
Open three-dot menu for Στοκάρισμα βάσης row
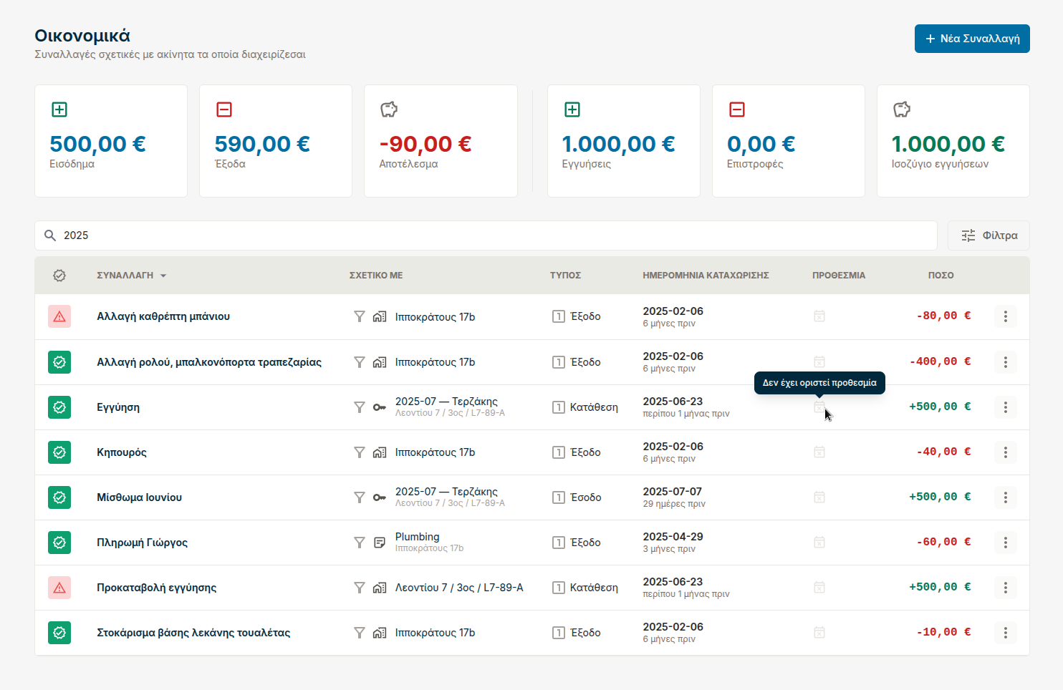coord(1006,633)
